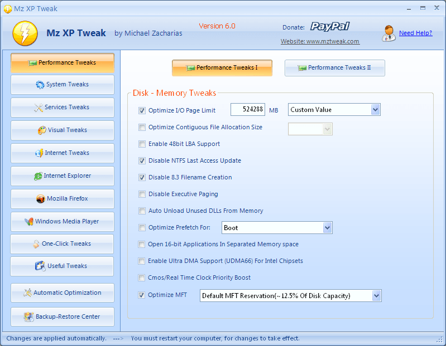Click the Services Tweaks tools icon
This screenshot has width=446, height=346.
[39, 108]
